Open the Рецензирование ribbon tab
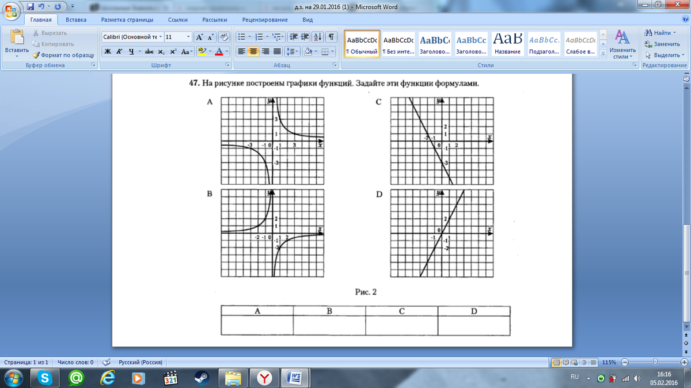Image resolution: width=691 pixels, height=388 pixels. [x=264, y=20]
